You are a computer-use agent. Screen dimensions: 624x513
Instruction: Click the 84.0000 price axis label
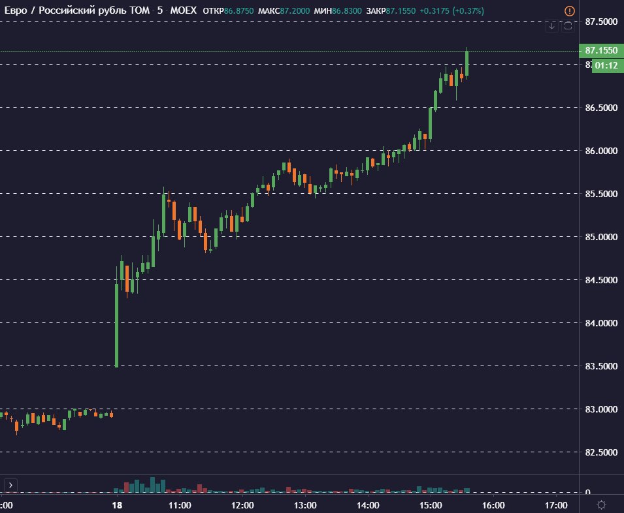[x=601, y=323]
